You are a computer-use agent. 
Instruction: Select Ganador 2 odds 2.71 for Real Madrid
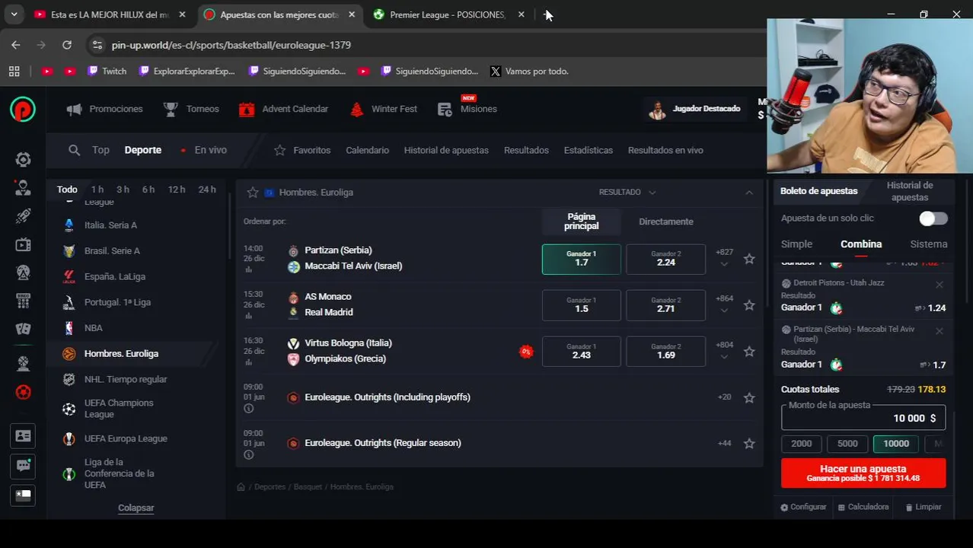[665, 305]
